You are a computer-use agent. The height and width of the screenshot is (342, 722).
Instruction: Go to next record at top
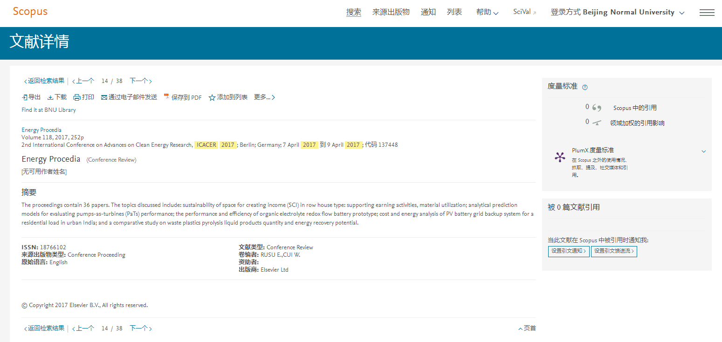pos(140,81)
